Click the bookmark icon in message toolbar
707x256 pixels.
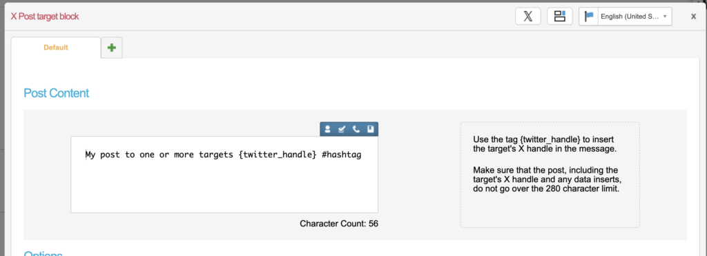click(x=370, y=129)
